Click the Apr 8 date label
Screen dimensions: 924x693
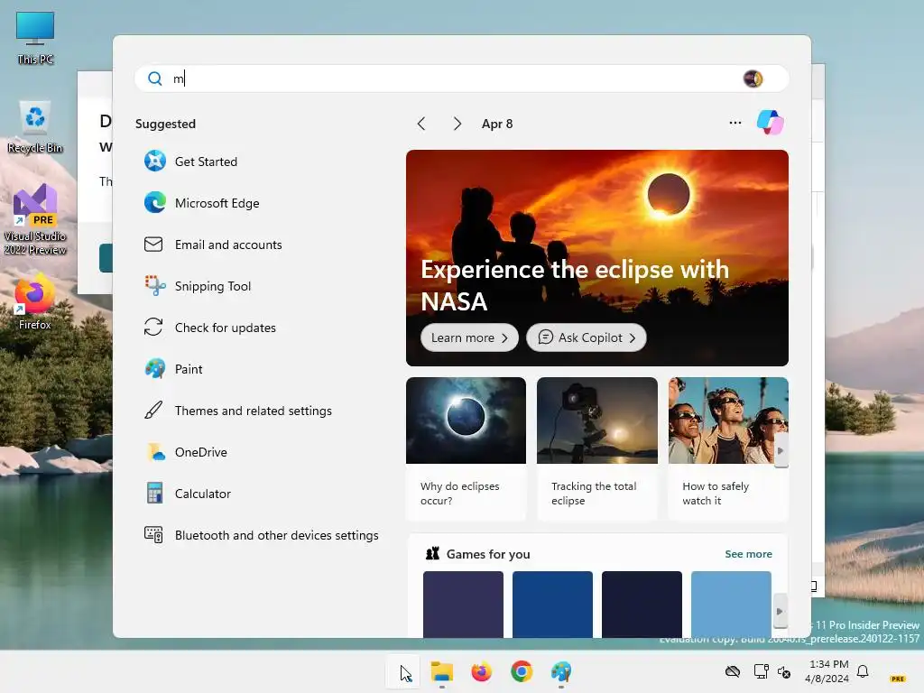point(497,124)
